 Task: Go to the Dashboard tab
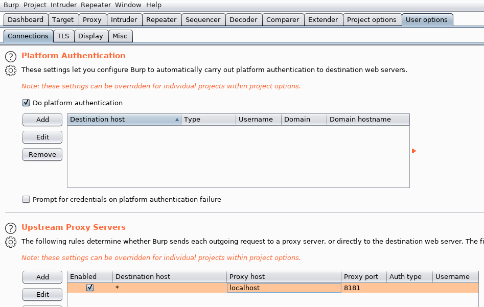[26, 20]
